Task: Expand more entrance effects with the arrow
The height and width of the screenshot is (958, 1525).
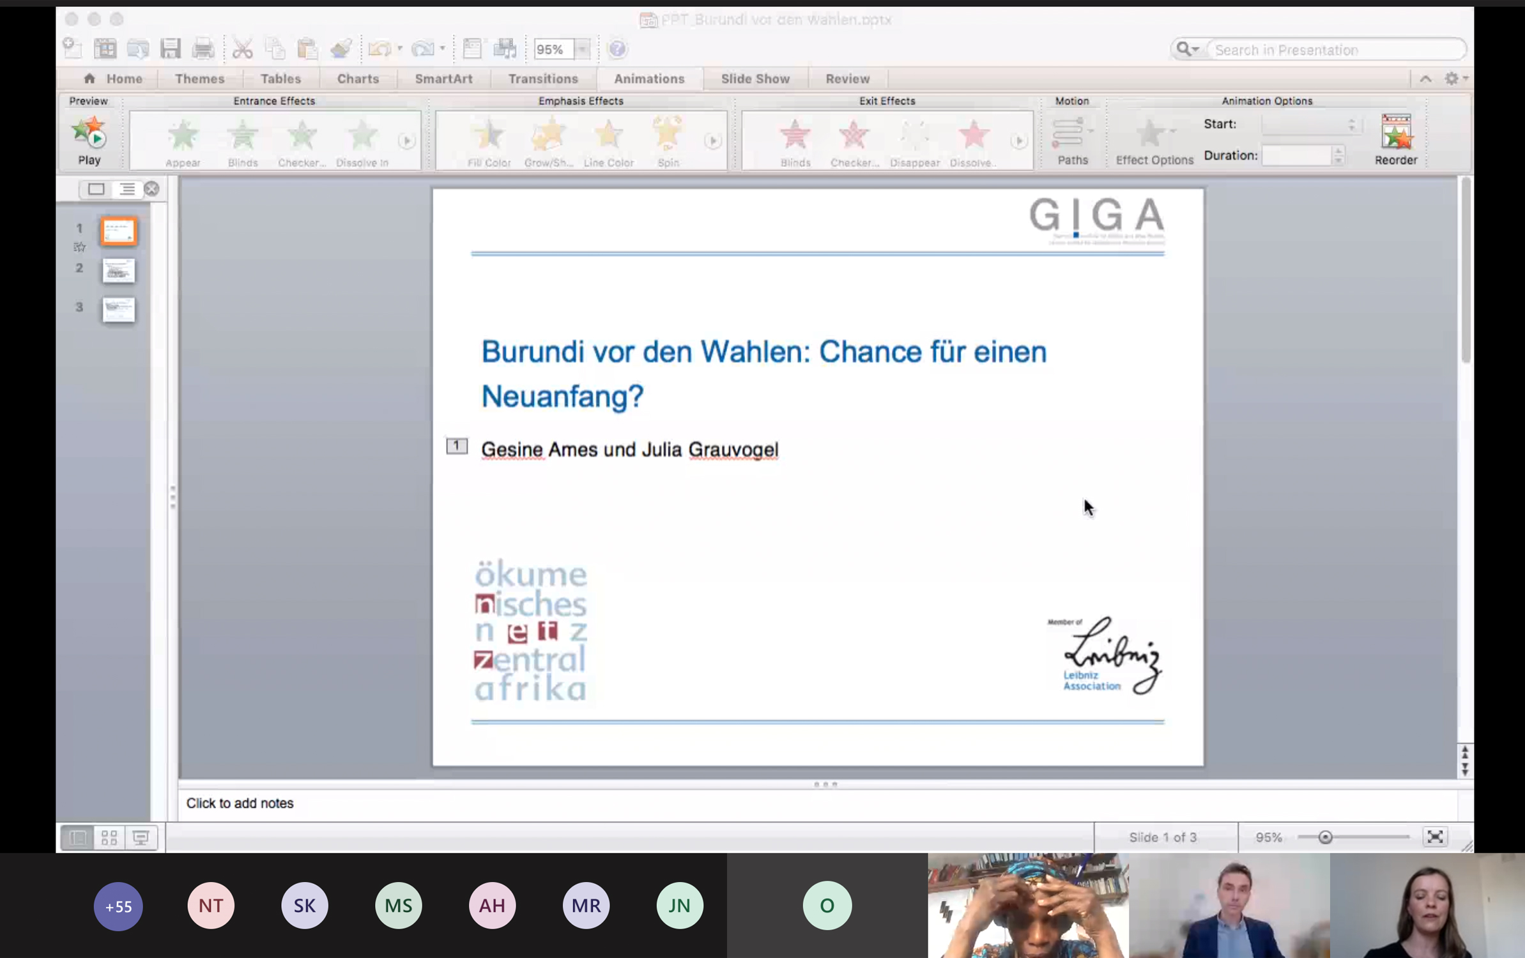Action: coord(408,139)
